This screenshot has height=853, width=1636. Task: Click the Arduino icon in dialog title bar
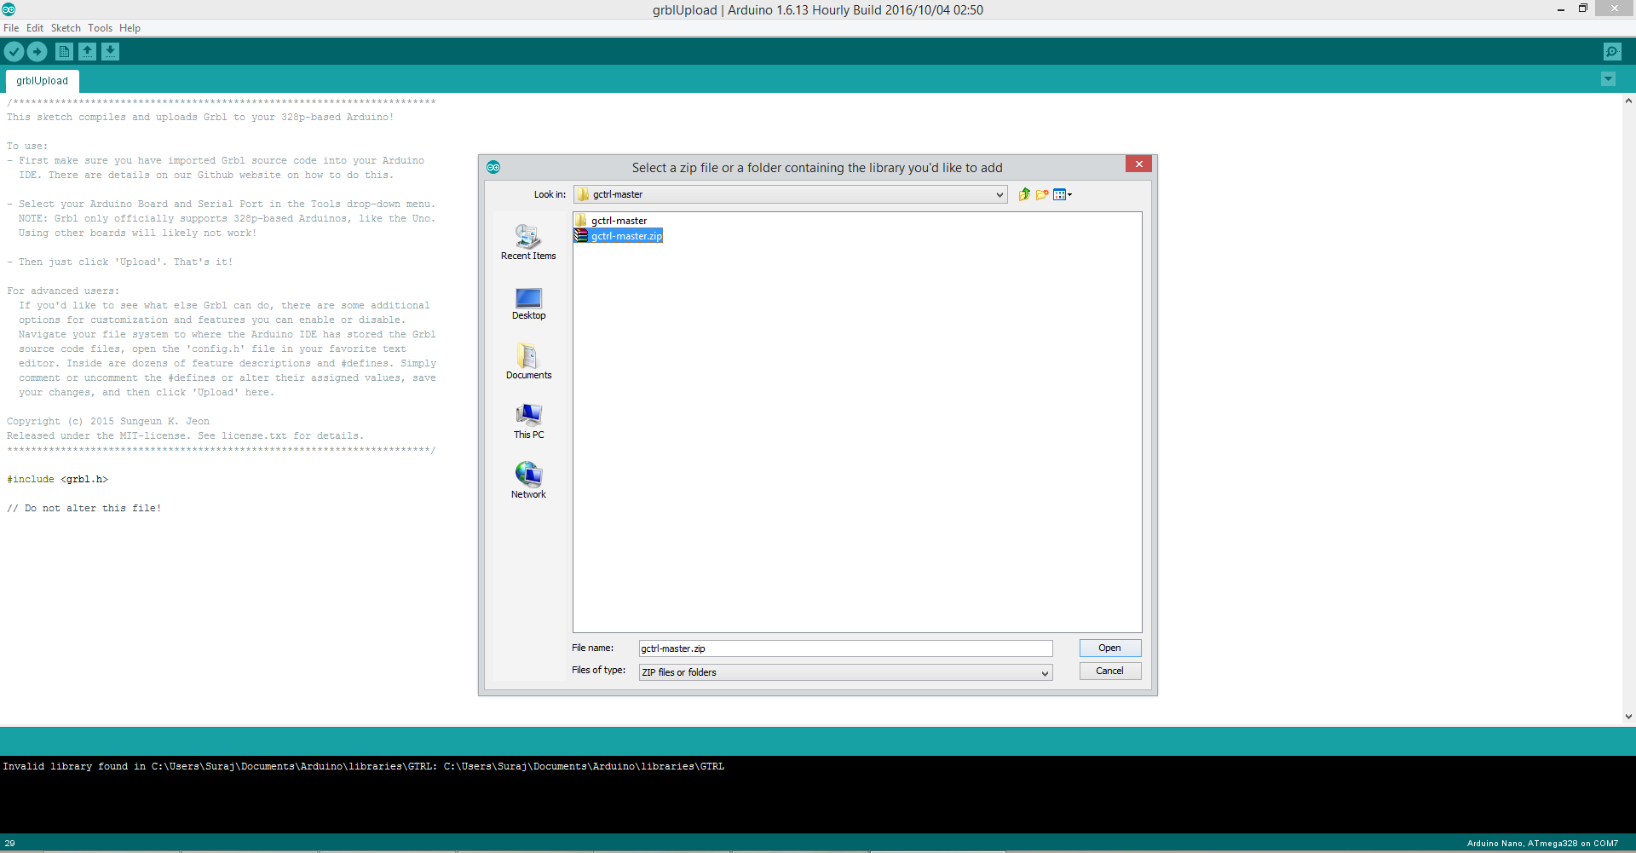[x=493, y=167]
